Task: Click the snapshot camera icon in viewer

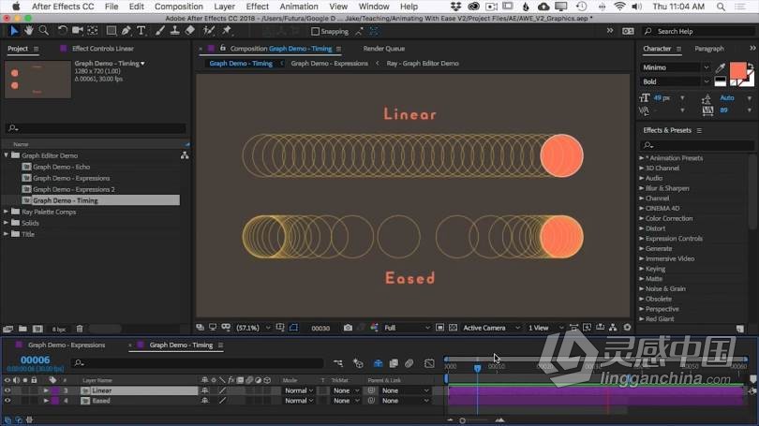Action: tap(348, 328)
